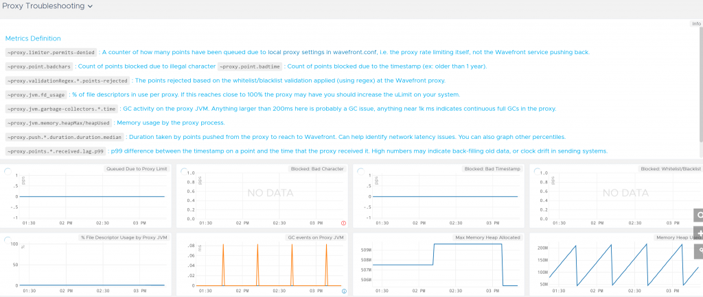Click the NO DATA text in Blocked: Bad Character chart
703x297 pixels.
tap(270, 193)
